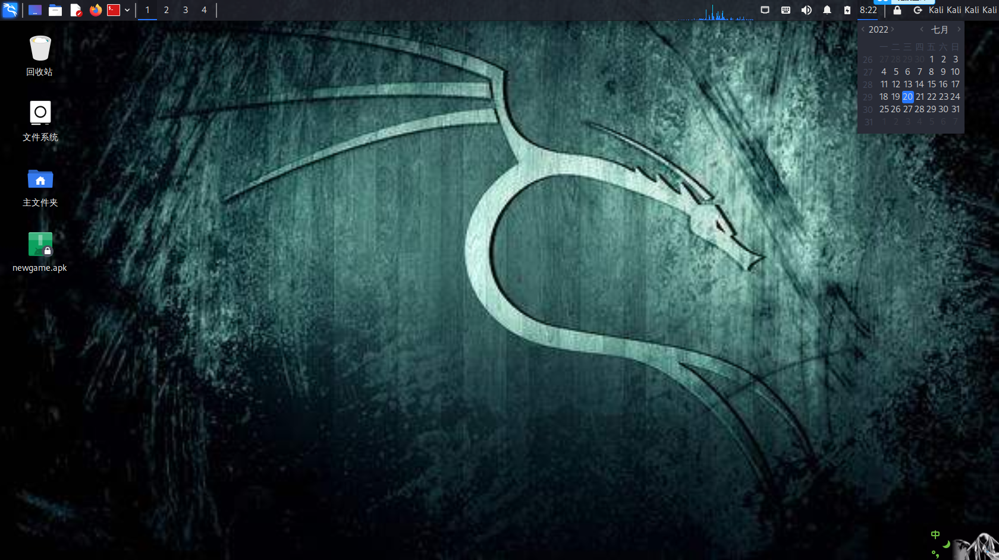Select date 9 in the calendar
Viewport: 999px width, 560px height.
pyautogui.click(x=943, y=72)
